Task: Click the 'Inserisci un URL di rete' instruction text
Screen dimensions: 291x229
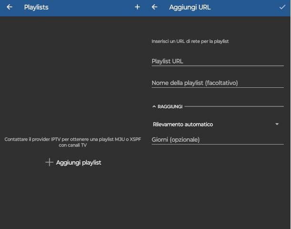Action: click(x=190, y=42)
